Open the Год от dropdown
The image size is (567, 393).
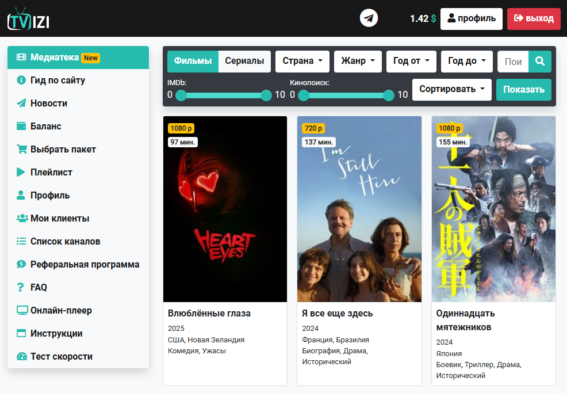[412, 61]
